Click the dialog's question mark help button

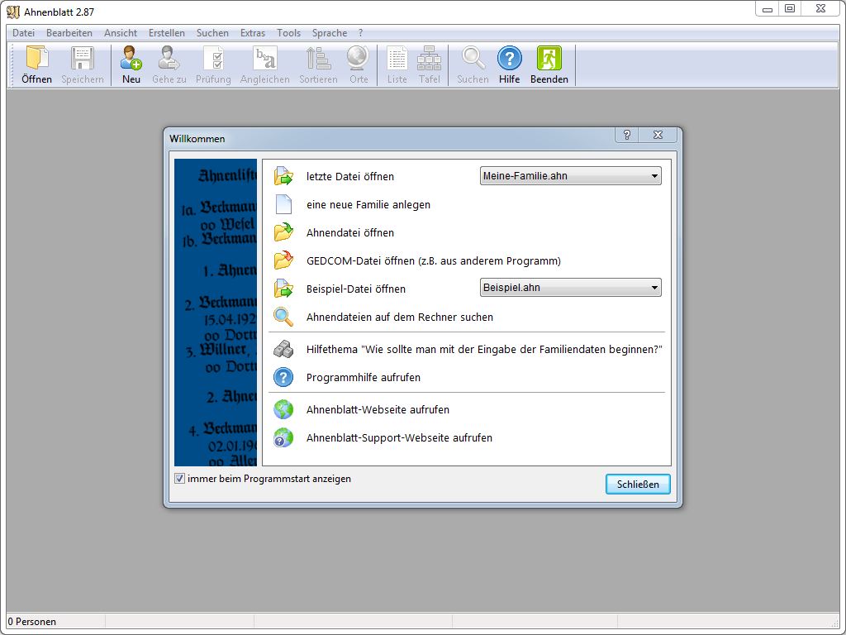click(x=627, y=136)
